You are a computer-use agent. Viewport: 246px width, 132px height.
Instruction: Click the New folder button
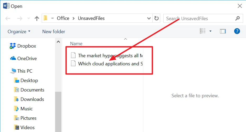[x=54, y=32]
